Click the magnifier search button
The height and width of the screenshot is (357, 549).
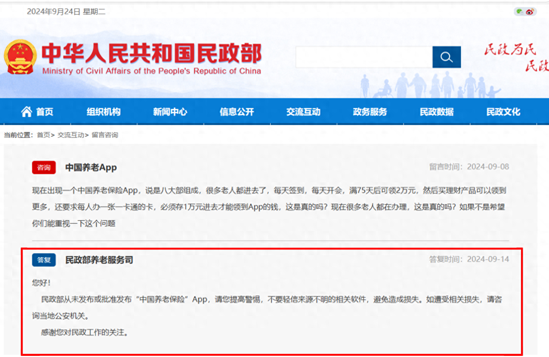click(x=446, y=57)
